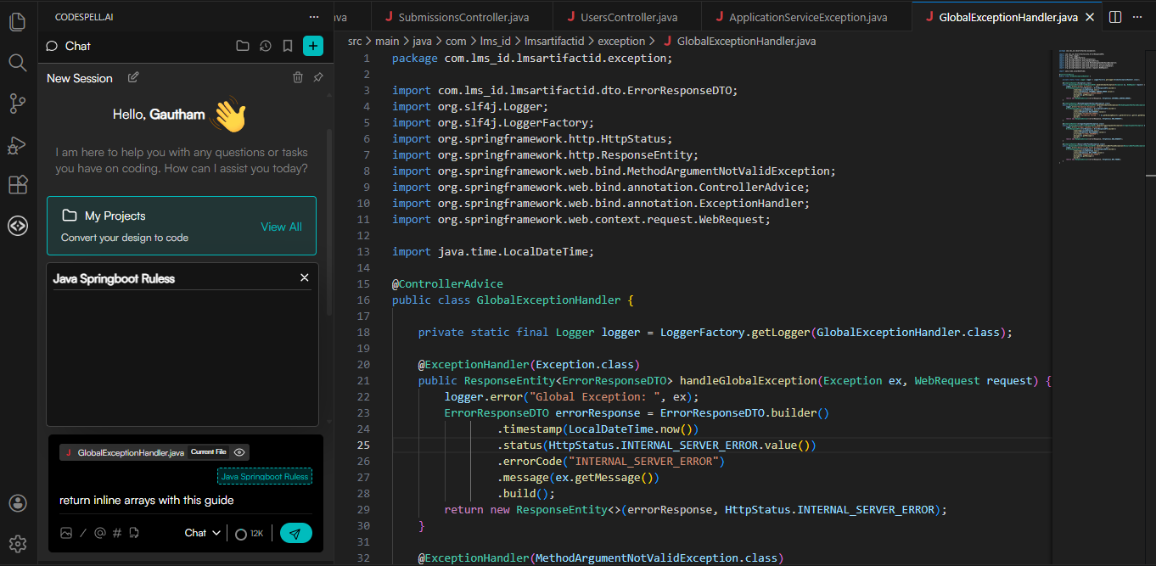This screenshot has height=566, width=1156.
Task: Switch to UsersController.java tab
Action: point(628,17)
